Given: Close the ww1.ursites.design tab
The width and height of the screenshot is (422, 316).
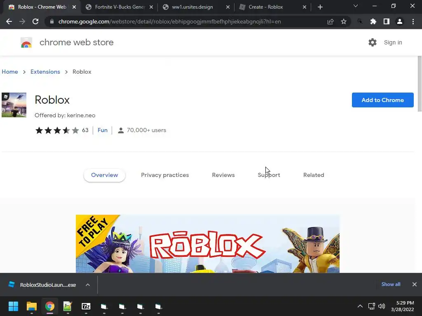Looking at the screenshot, I should 227,7.
